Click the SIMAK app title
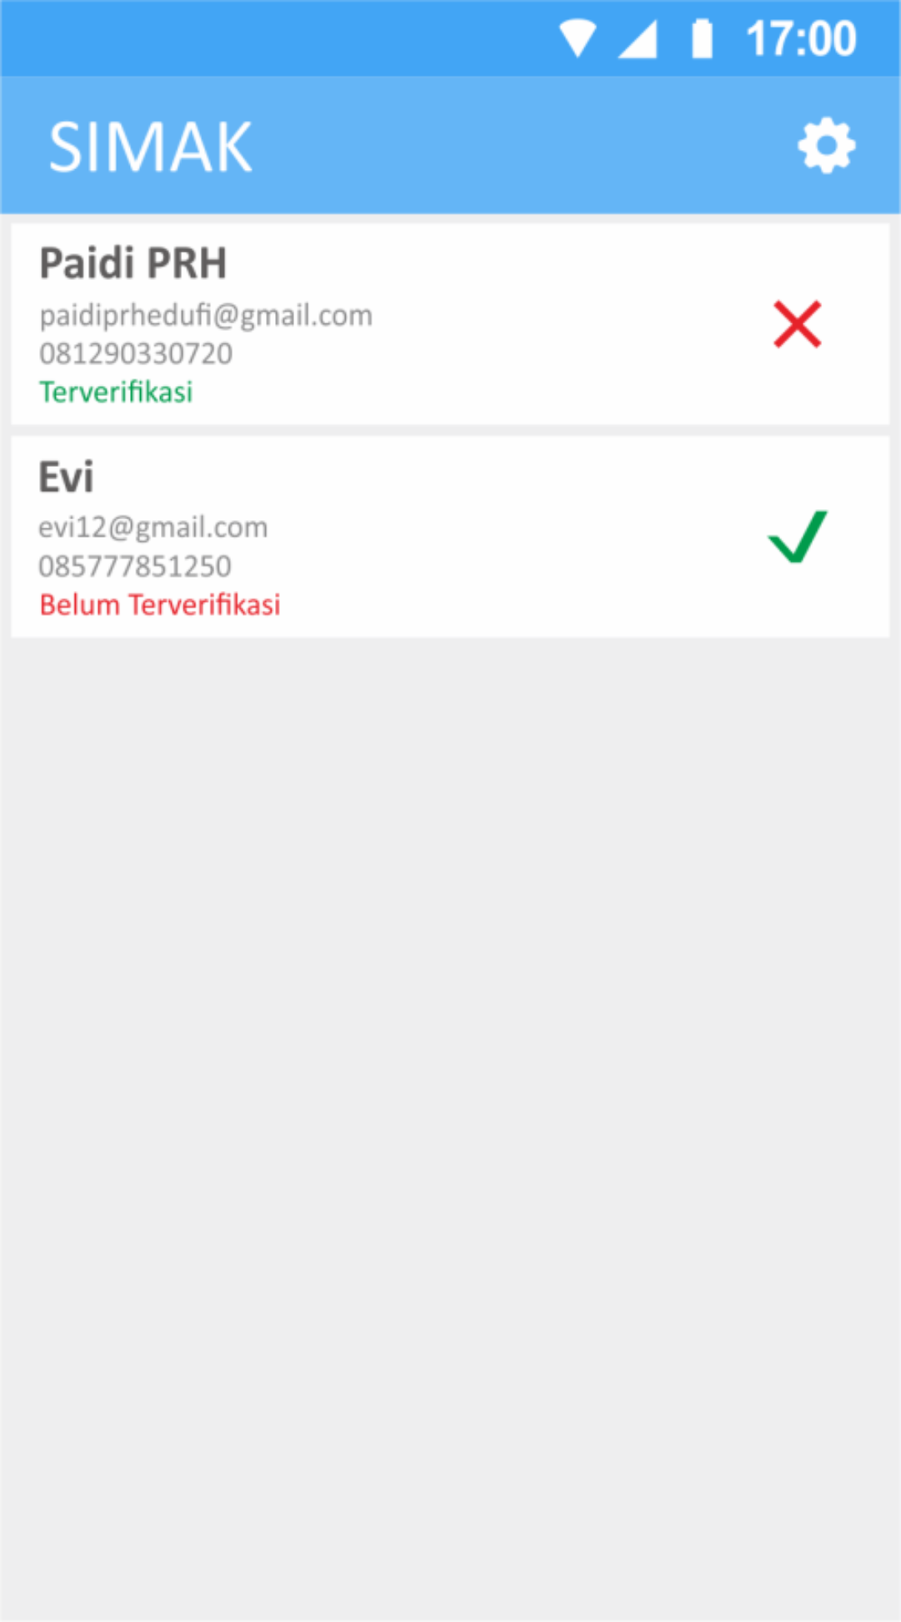Image resolution: width=901 pixels, height=1622 pixels. pos(150,148)
